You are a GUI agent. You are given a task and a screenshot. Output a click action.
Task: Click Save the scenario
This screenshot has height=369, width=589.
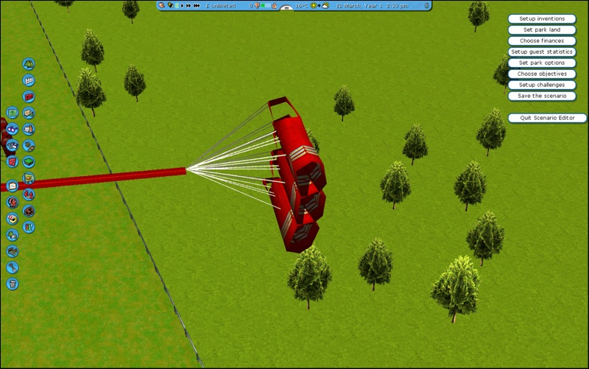pyautogui.click(x=542, y=96)
